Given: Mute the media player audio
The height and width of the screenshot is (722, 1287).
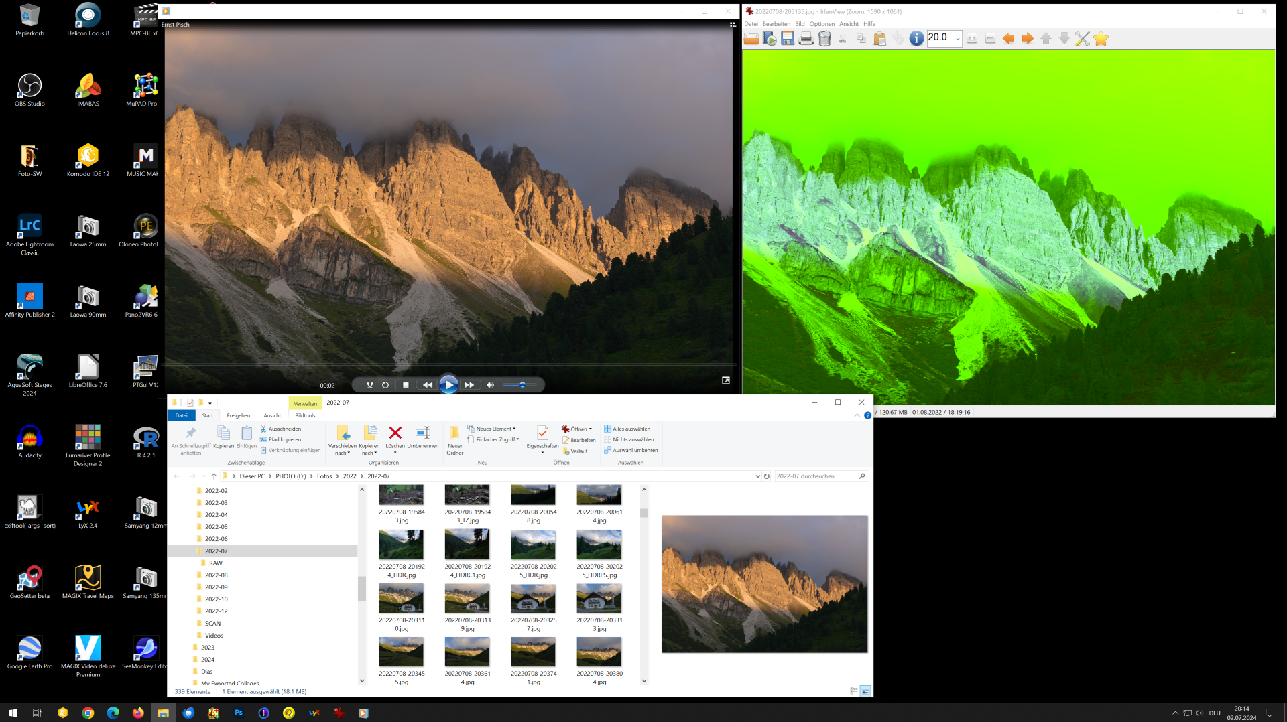Looking at the screenshot, I should (x=490, y=384).
